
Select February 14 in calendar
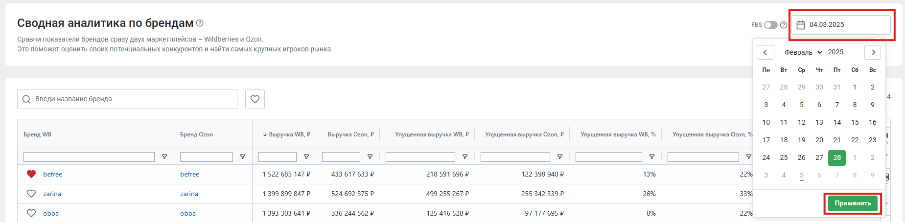pyautogui.click(x=837, y=122)
